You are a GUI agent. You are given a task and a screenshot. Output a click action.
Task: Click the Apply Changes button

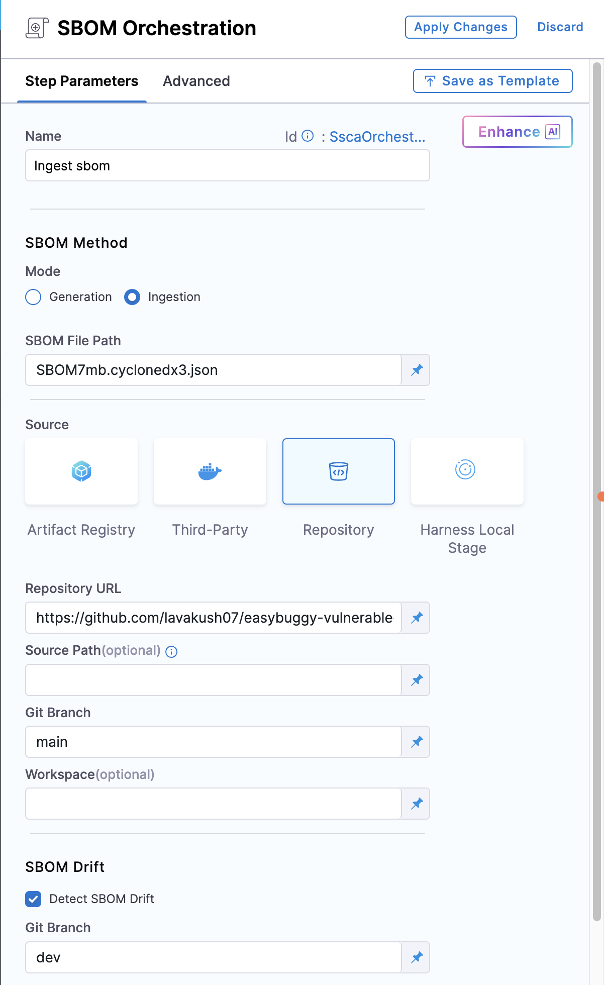pos(461,27)
